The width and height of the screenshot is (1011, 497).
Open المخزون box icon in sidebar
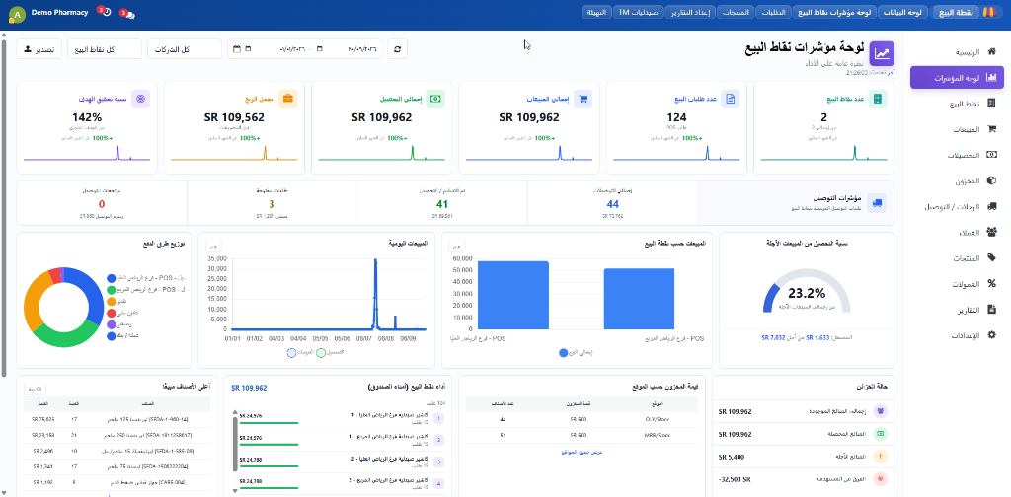[x=991, y=180]
